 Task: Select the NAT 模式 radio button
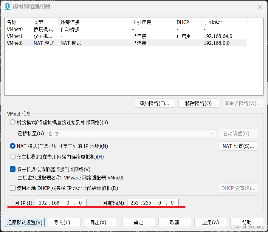click(13, 146)
